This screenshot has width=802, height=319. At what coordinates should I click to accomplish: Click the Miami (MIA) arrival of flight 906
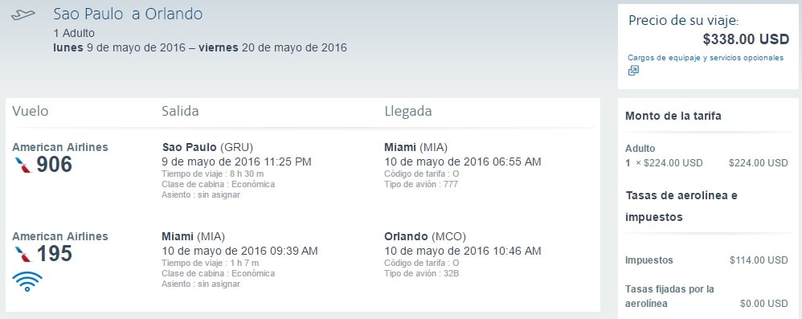pos(415,148)
